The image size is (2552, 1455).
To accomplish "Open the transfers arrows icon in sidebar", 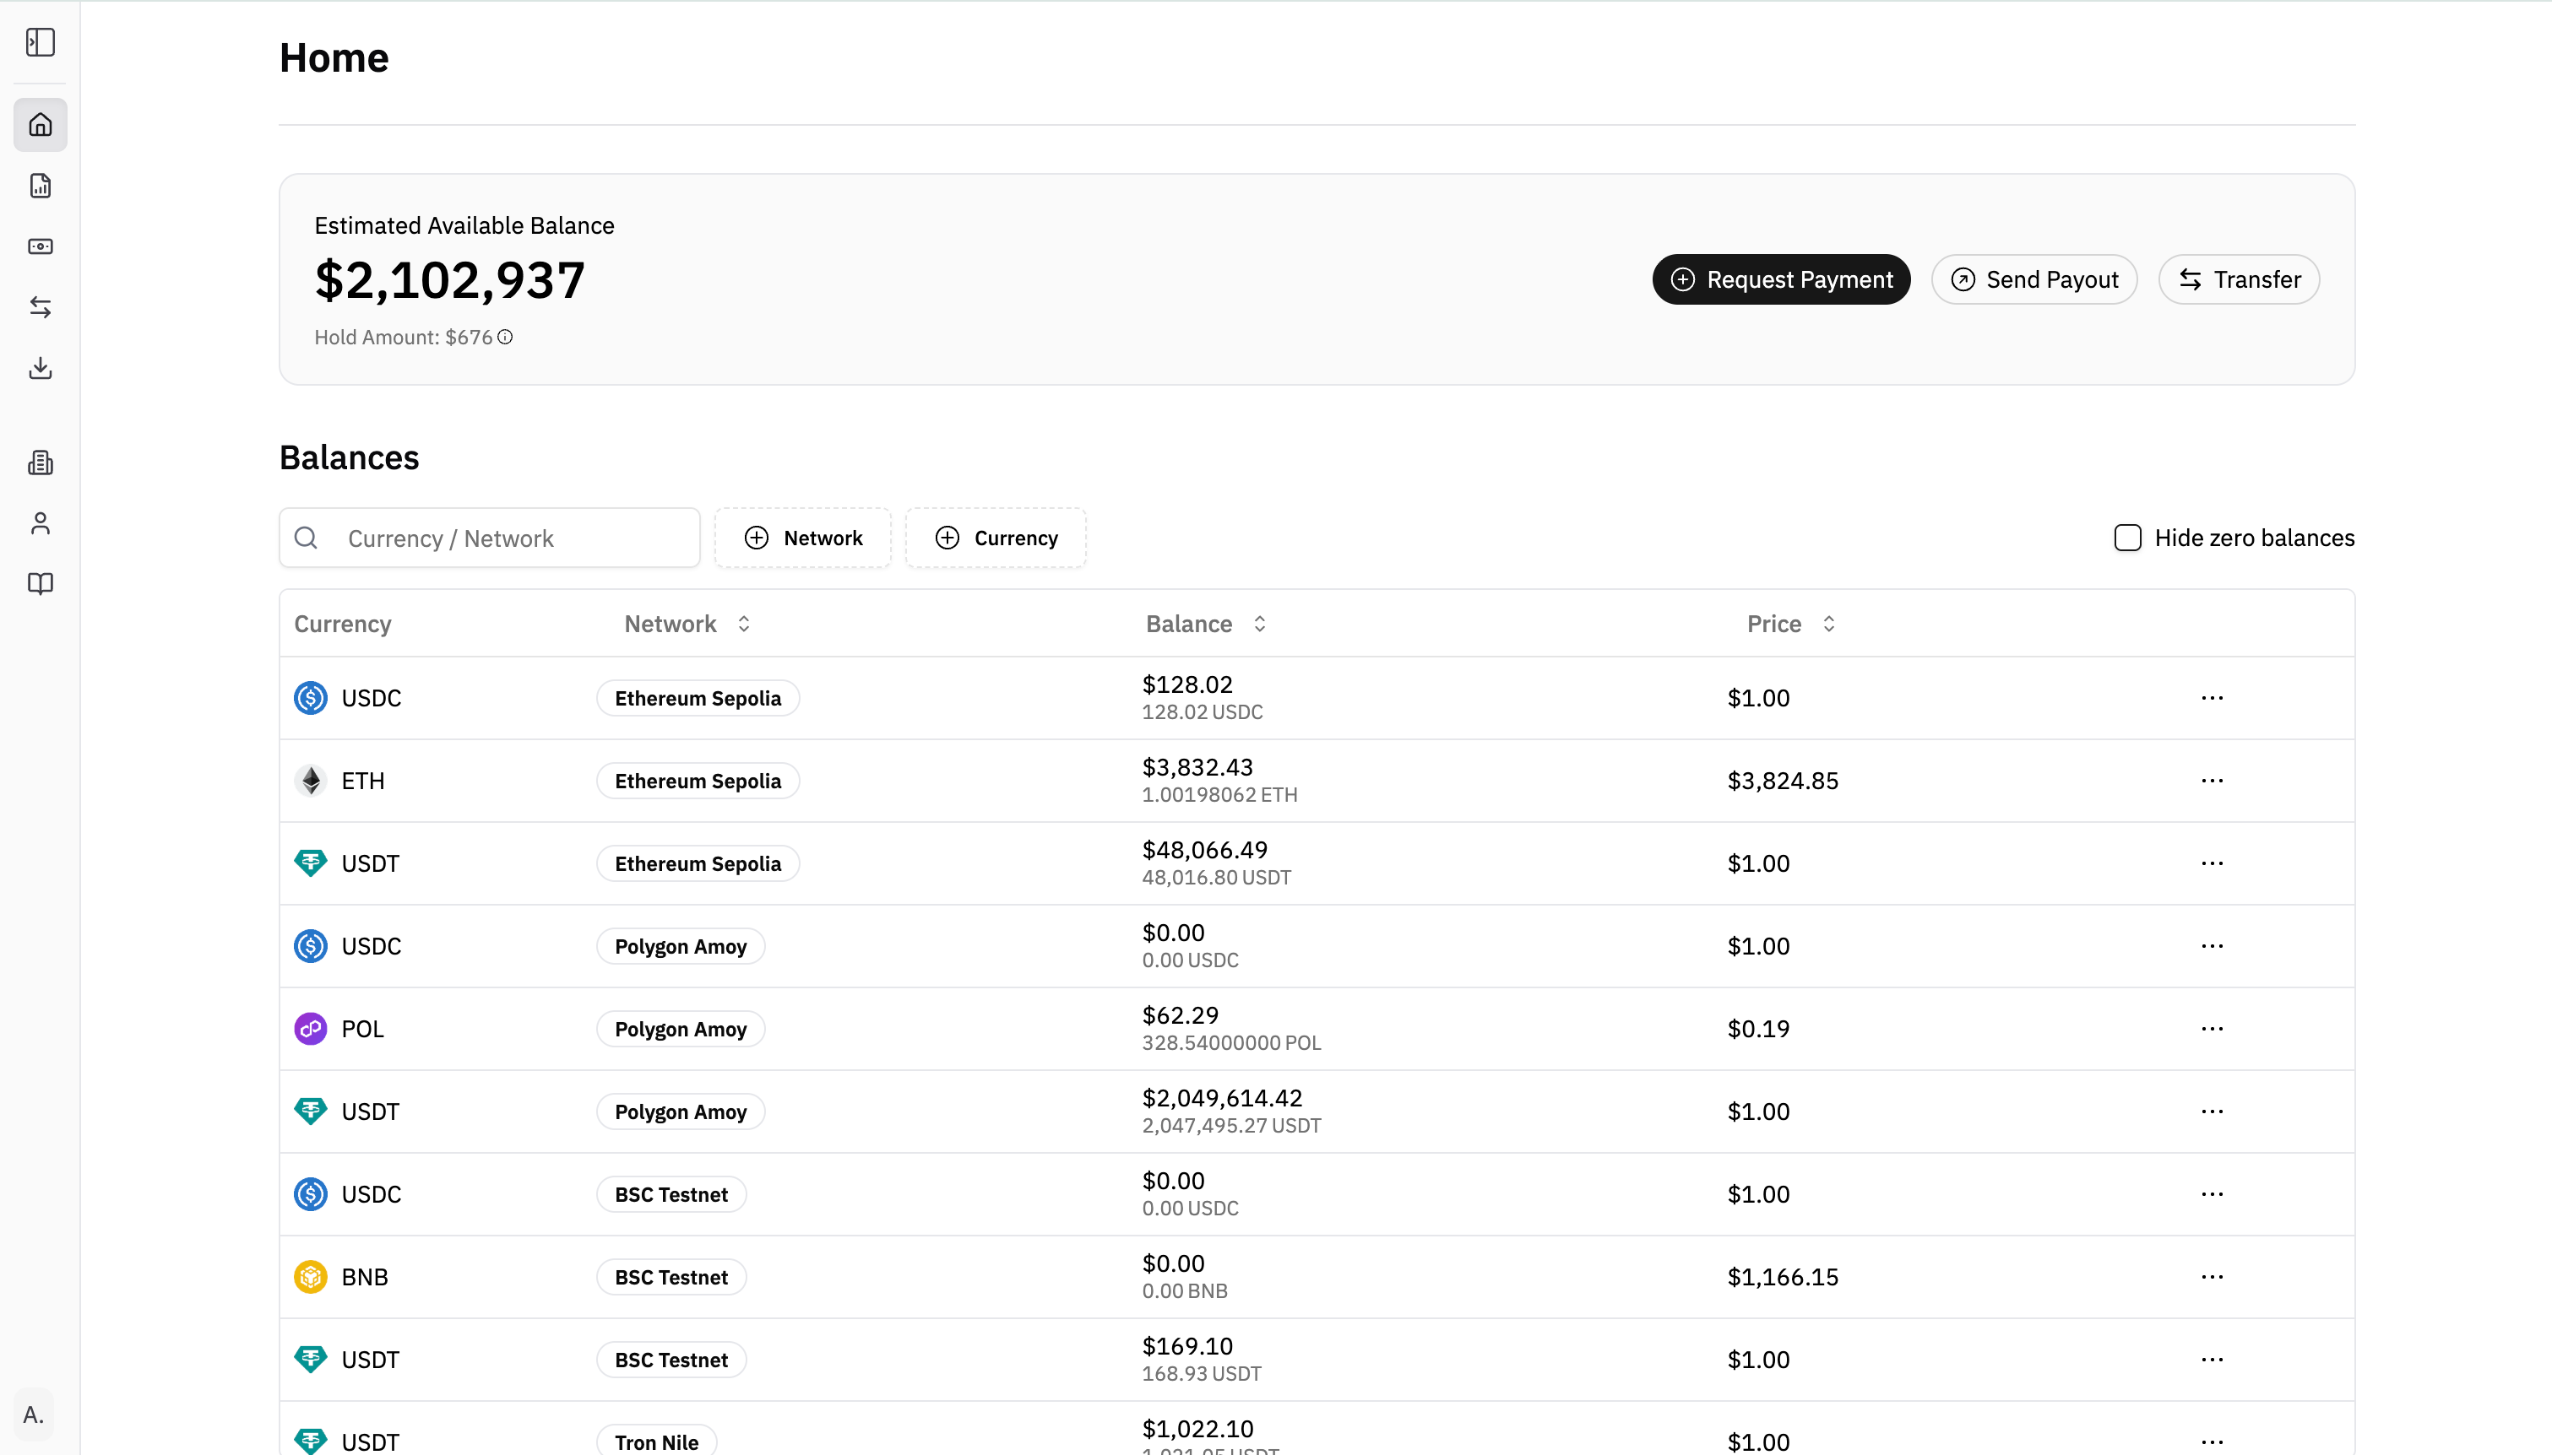I will [40, 307].
